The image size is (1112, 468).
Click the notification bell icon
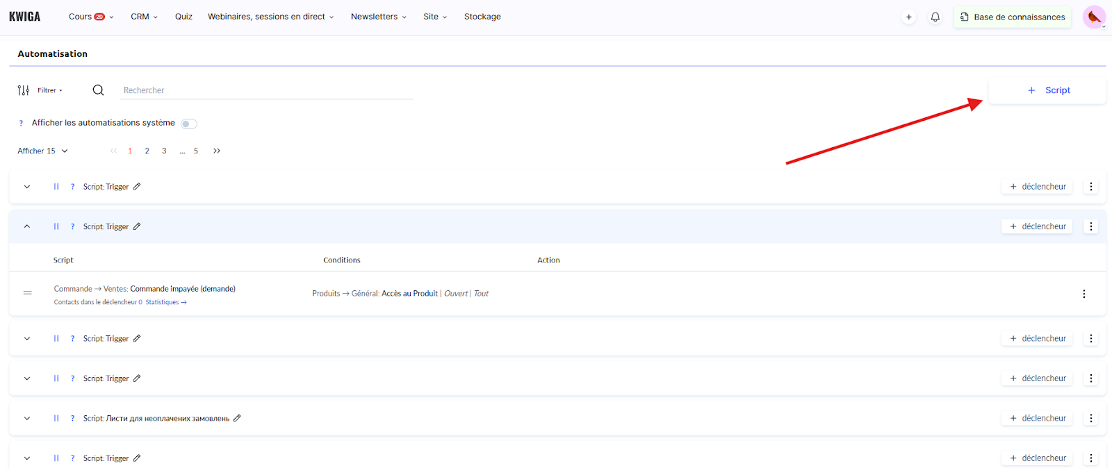tap(935, 17)
